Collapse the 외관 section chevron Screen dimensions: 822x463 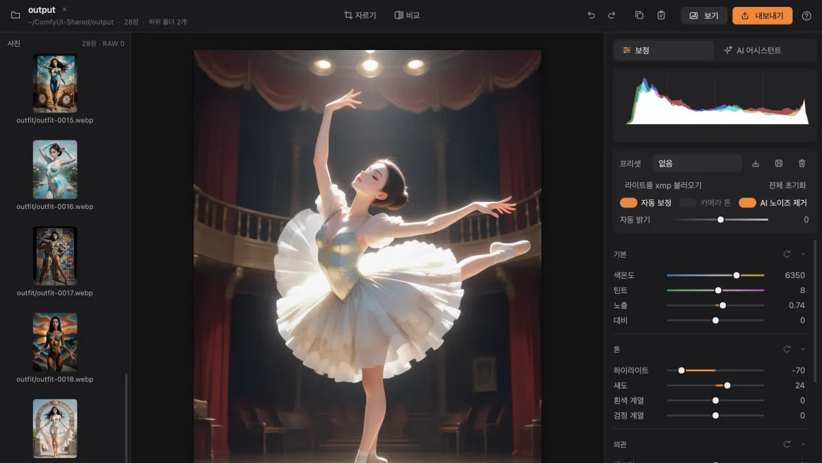[x=803, y=445]
